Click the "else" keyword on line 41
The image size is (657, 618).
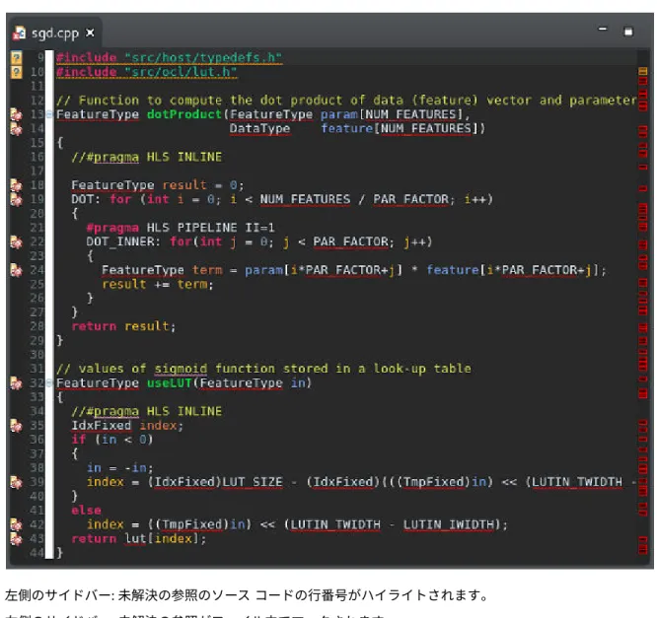coord(86,510)
